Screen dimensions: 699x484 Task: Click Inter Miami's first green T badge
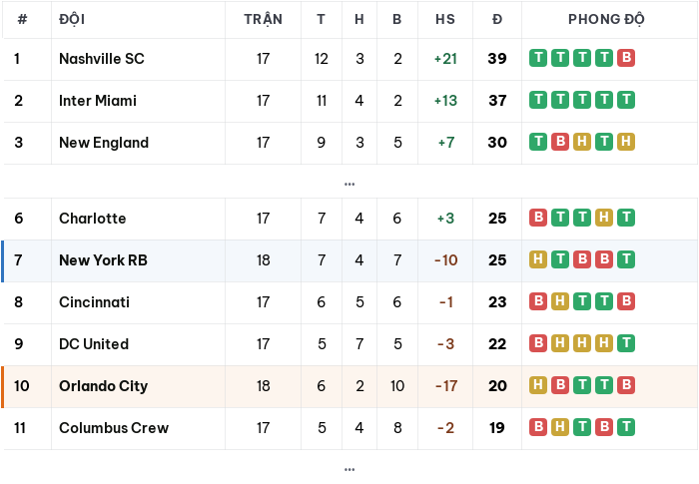tap(538, 100)
